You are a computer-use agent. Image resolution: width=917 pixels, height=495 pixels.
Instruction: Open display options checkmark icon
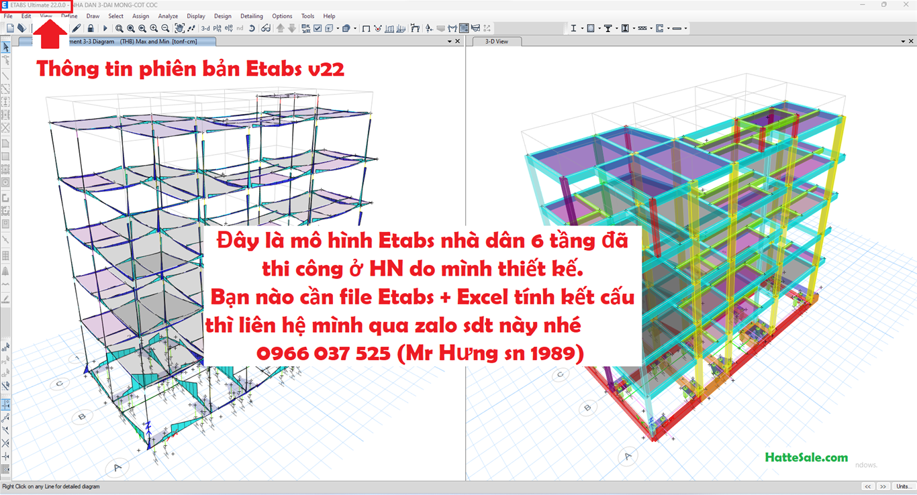point(318,28)
